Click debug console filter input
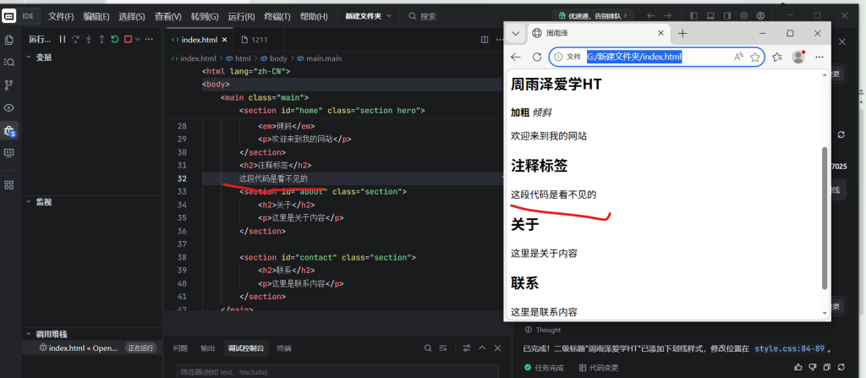The height and width of the screenshot is (378, 866). click(337, 372)
